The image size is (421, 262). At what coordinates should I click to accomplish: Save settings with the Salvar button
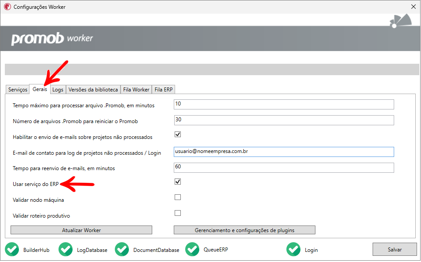tap(395, 250)
